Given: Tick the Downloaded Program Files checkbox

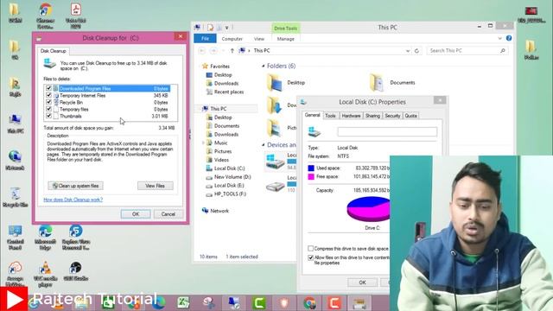Looking at the screenshot, I should tap(48, 88).
